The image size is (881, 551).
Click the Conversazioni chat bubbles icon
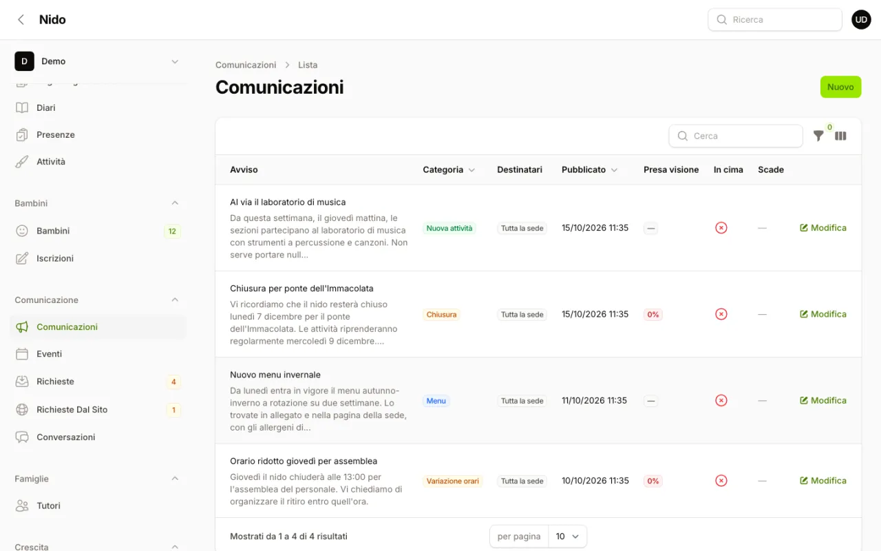23,437
